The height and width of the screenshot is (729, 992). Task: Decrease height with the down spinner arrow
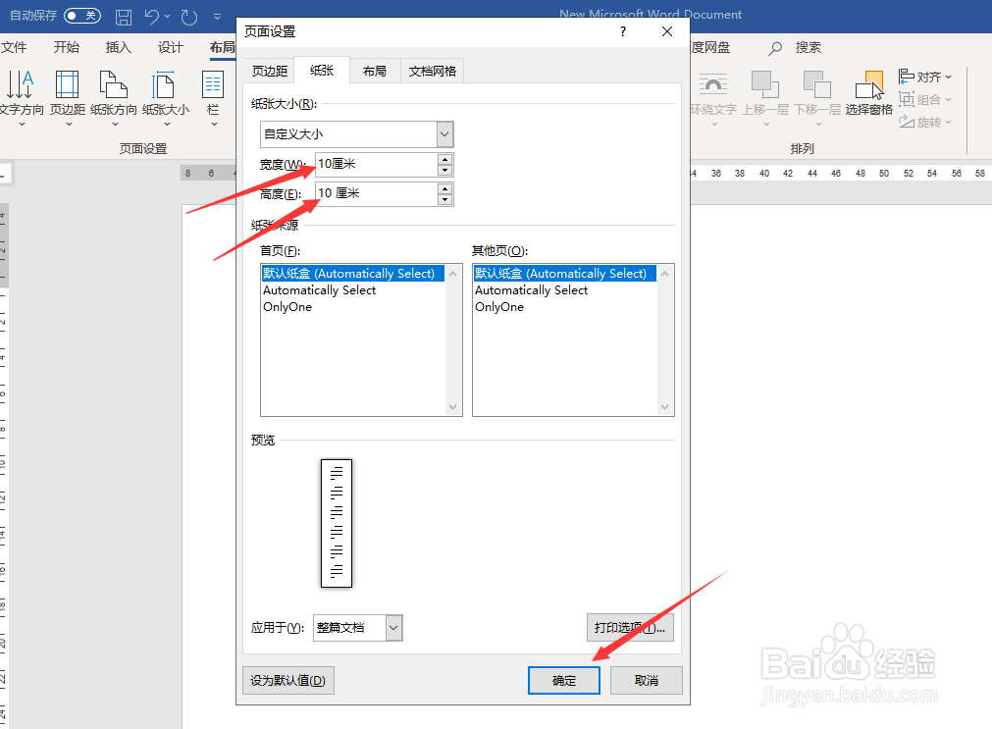point(445,200)
